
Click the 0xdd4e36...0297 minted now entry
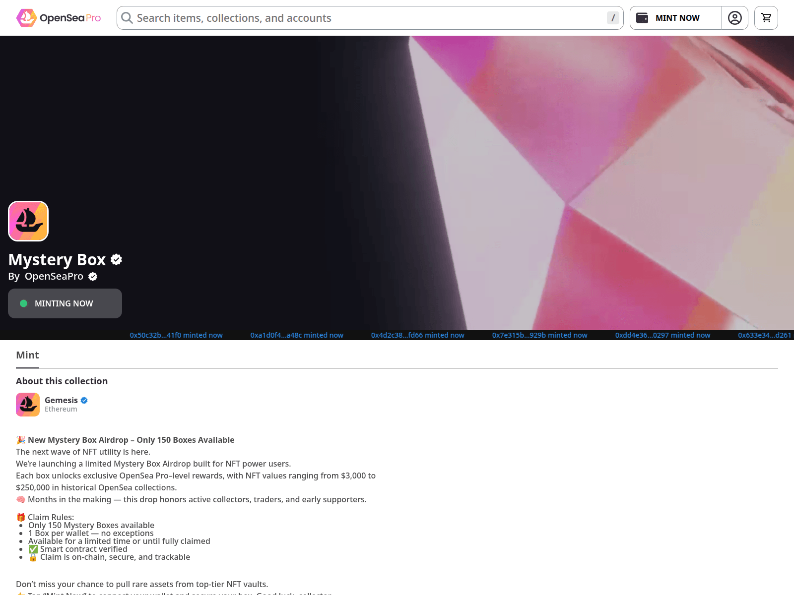pyautogui.click(x=663, y=335)
